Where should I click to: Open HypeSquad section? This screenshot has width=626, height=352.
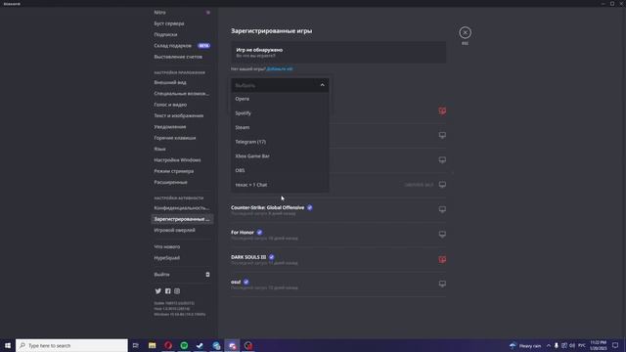tap(183, 258)
